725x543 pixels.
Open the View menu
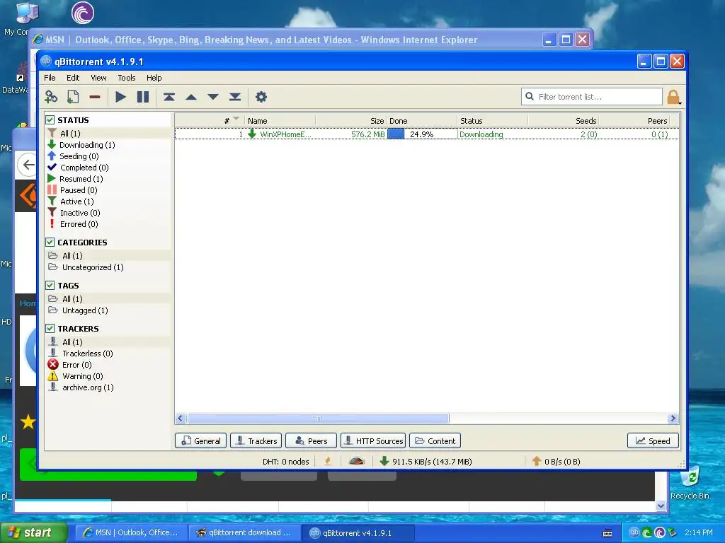(x=98, y=78)
